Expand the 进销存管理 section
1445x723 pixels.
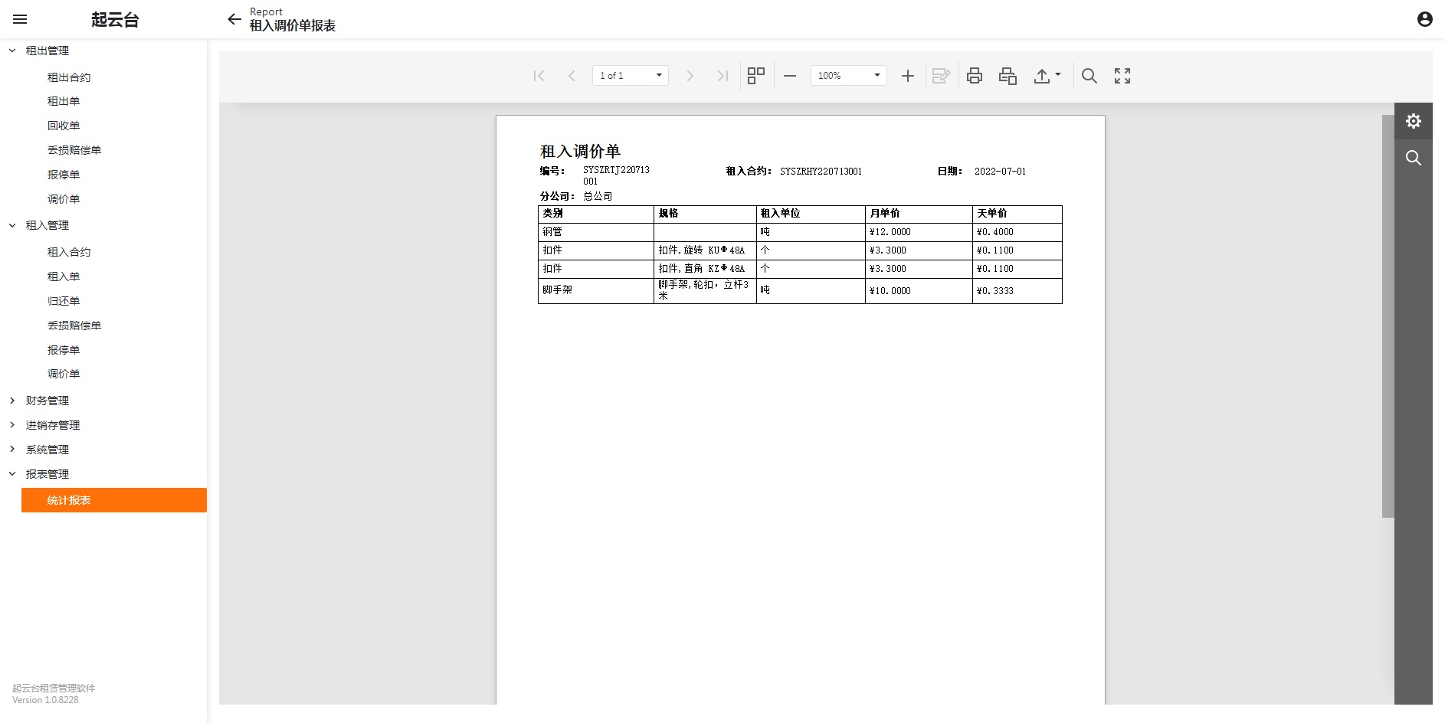[x=12, y=425]
